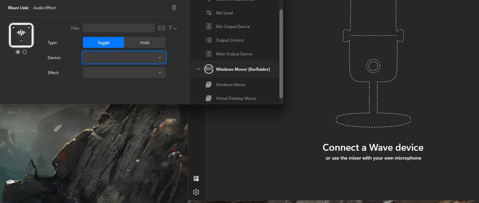Click the 'Connect a Wave device' heading
Screen dimensions: 479x203
(x=373, y=147)
